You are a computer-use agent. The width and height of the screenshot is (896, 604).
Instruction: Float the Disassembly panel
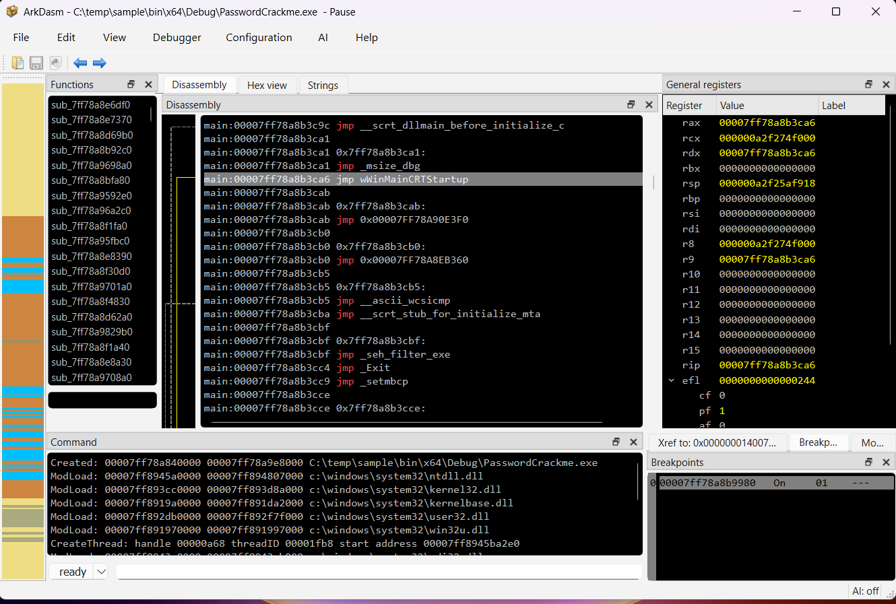[631, 104]
